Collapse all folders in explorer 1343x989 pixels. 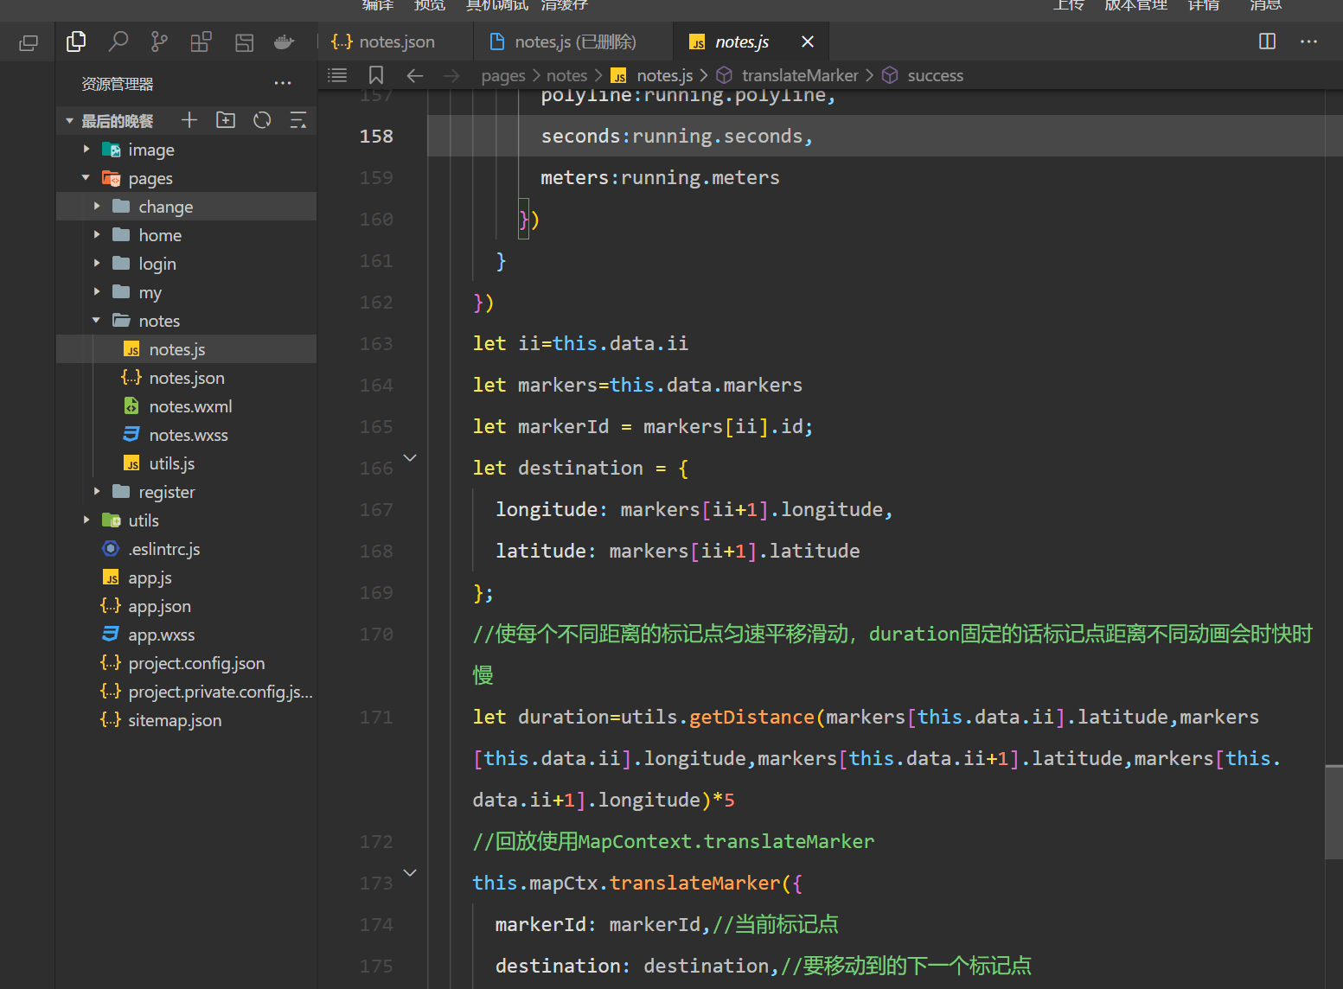[298, 120]
